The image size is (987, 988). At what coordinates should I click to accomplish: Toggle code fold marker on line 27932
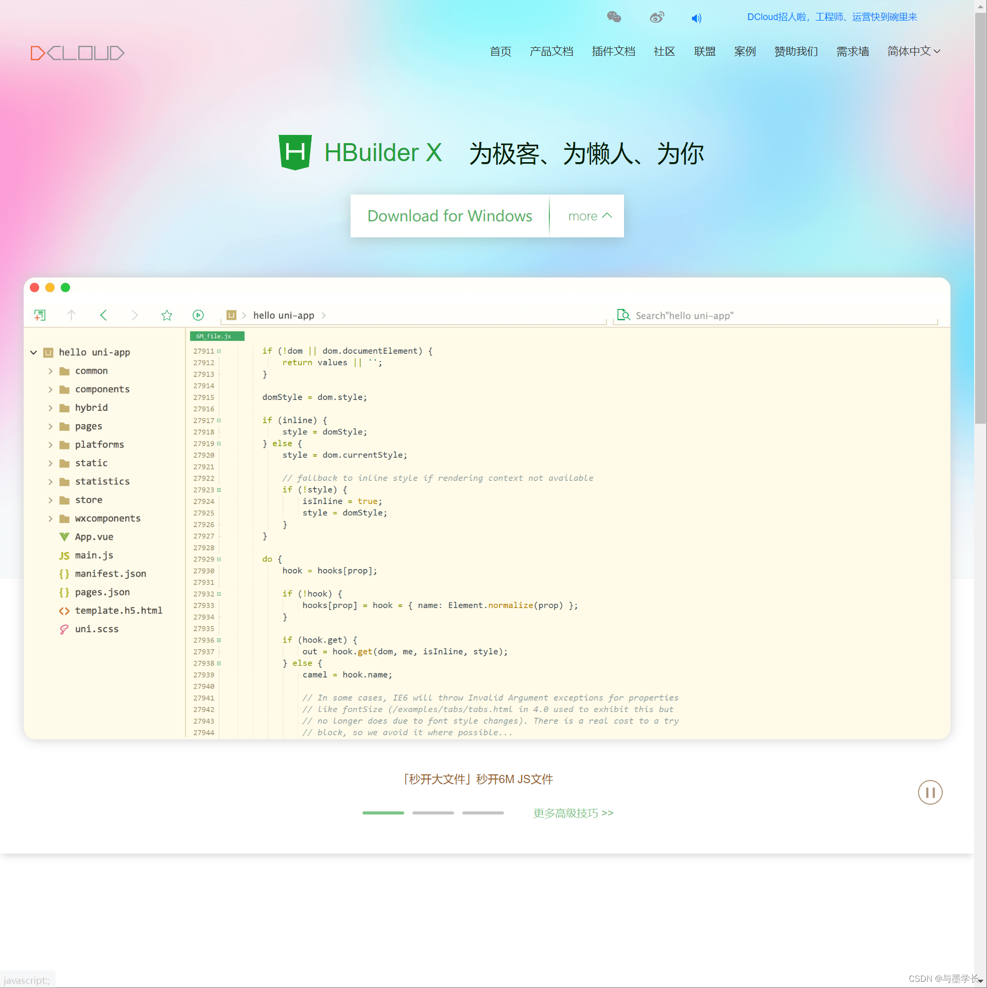[219, 594]
